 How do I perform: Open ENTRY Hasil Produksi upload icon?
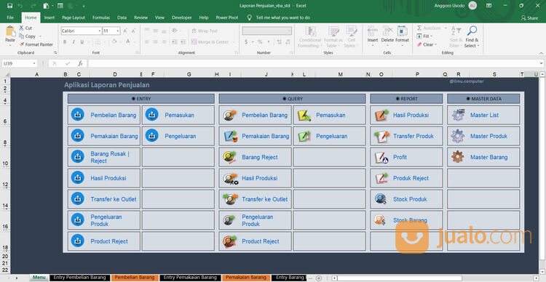(78, 177)
